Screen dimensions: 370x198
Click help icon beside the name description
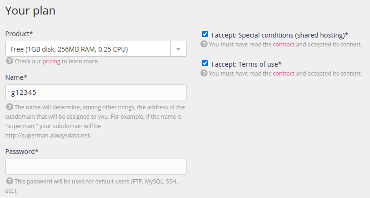(9, 107)
